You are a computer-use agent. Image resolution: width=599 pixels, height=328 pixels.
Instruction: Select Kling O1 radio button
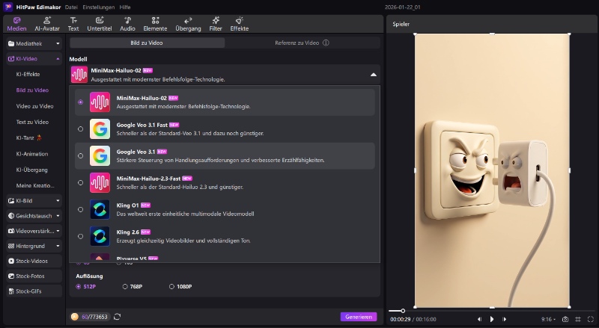80,209
